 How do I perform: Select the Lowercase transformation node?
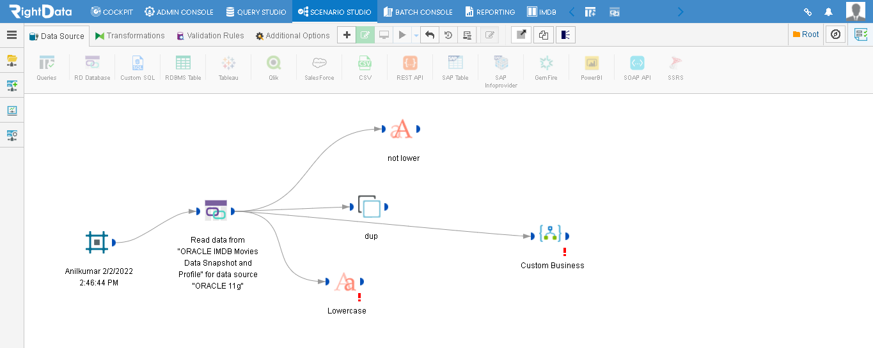coord(345,282)
